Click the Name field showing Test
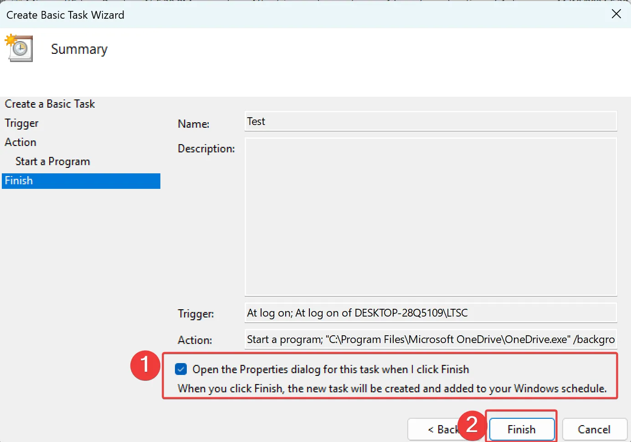 click(430, 121)
